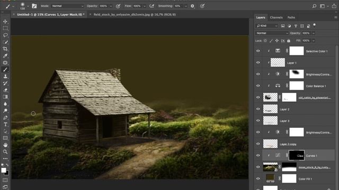Select the Hand tool
Image resolution: width=339 pixels, height=190 pixels.
(x=5, y=145)
